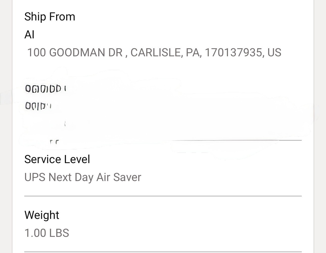This screenshot has width=326, height=253.
Task: Click the divider line below the weight value
Action: tap(163, 252)
